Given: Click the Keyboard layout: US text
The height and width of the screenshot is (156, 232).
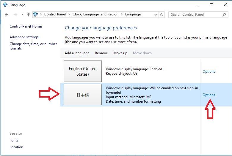Looking at the screenshot, I should click(122, 74).
